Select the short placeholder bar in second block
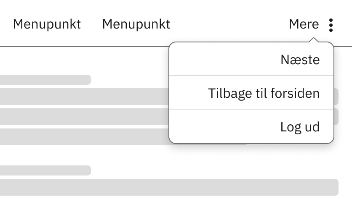The image size is (352, 199). click(x=45, y=170)
